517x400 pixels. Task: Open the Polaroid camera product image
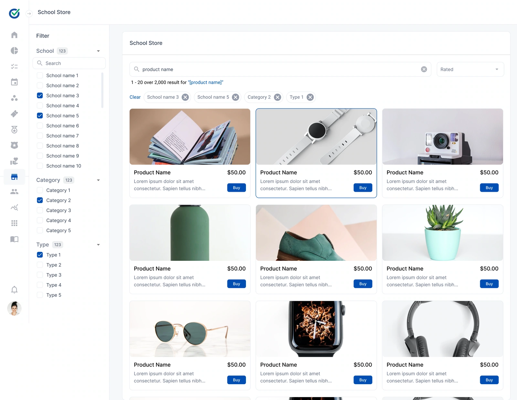coord(443,137)
